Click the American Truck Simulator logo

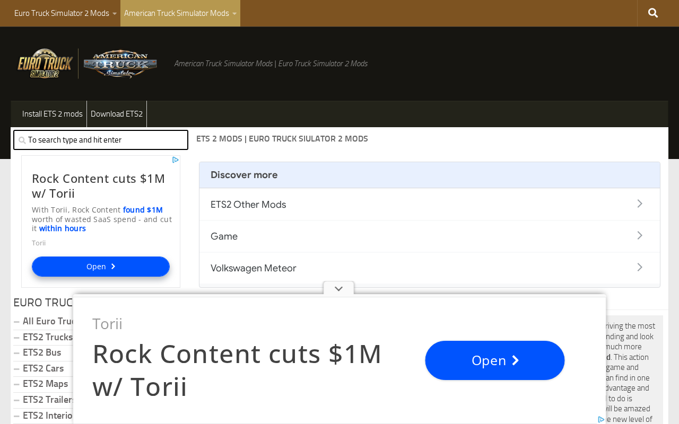[120, 64]
